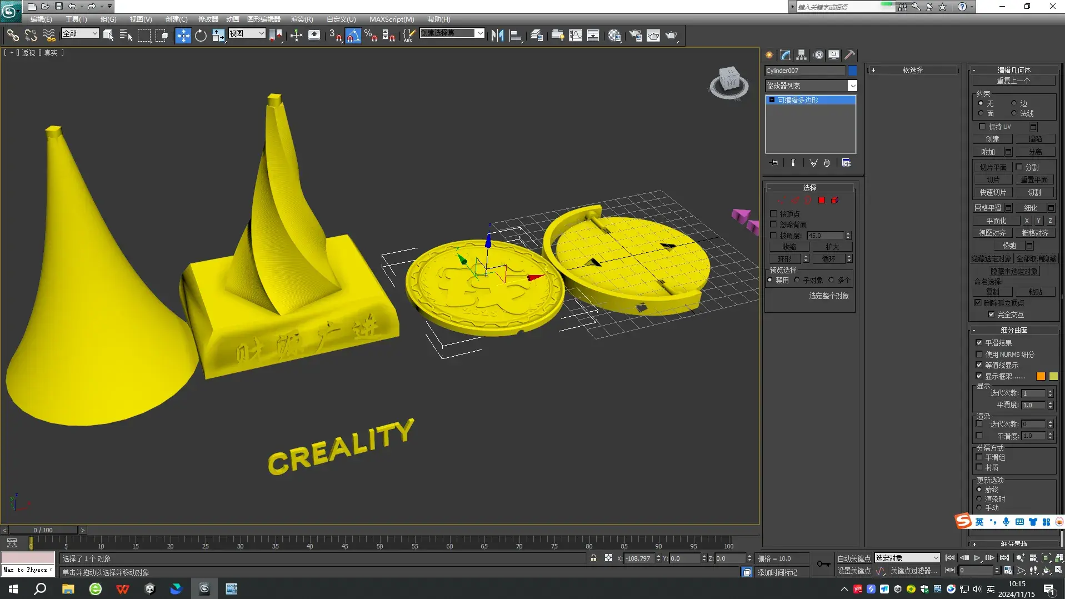The height and width of the screenshot is (599, 1065).
Task: Expand the 软选择 rollout
Action: [x=913, y=70]
